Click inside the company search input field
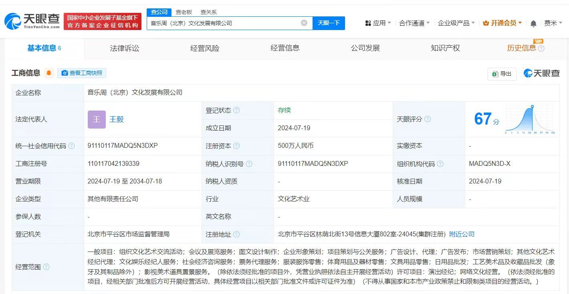This screenshot has width=569, height=294. click(x=228, y=23)
